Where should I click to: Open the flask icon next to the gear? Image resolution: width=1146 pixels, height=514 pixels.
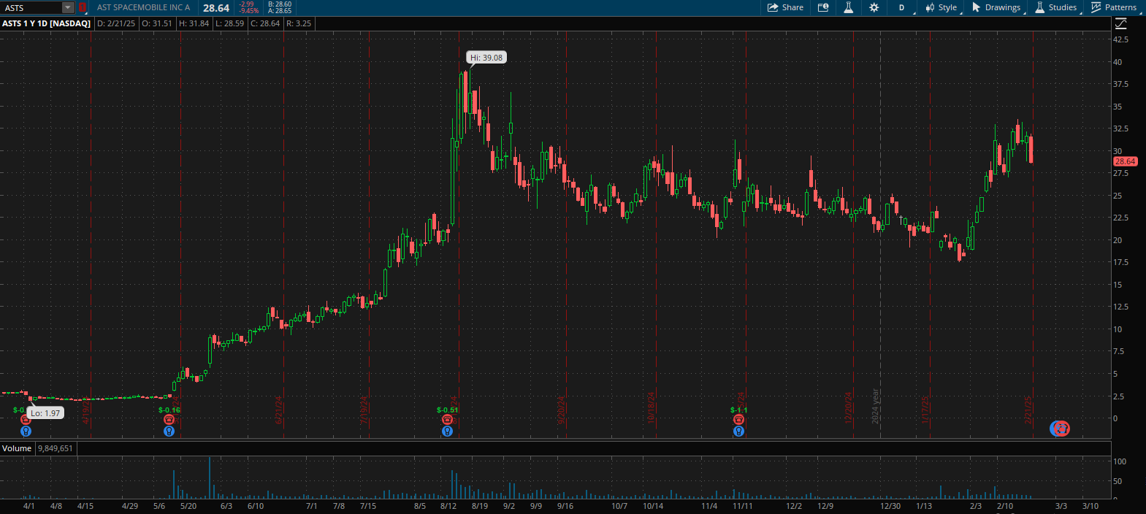848,7
